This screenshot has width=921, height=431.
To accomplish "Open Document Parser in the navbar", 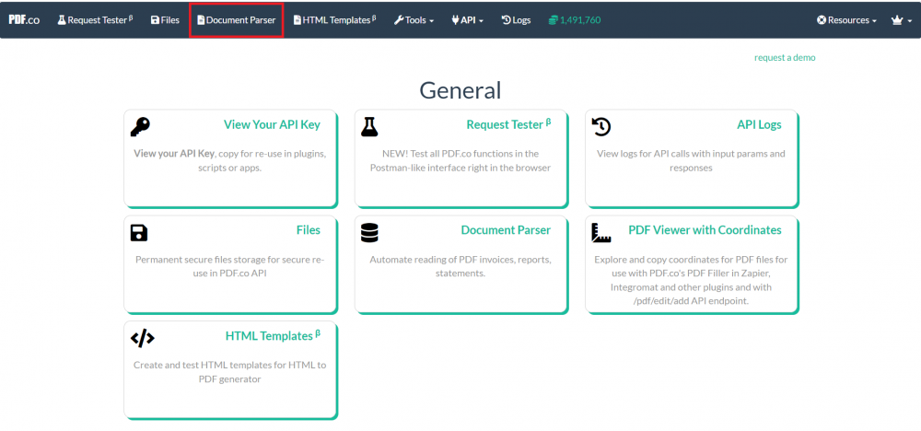I will tap(236, 20).
